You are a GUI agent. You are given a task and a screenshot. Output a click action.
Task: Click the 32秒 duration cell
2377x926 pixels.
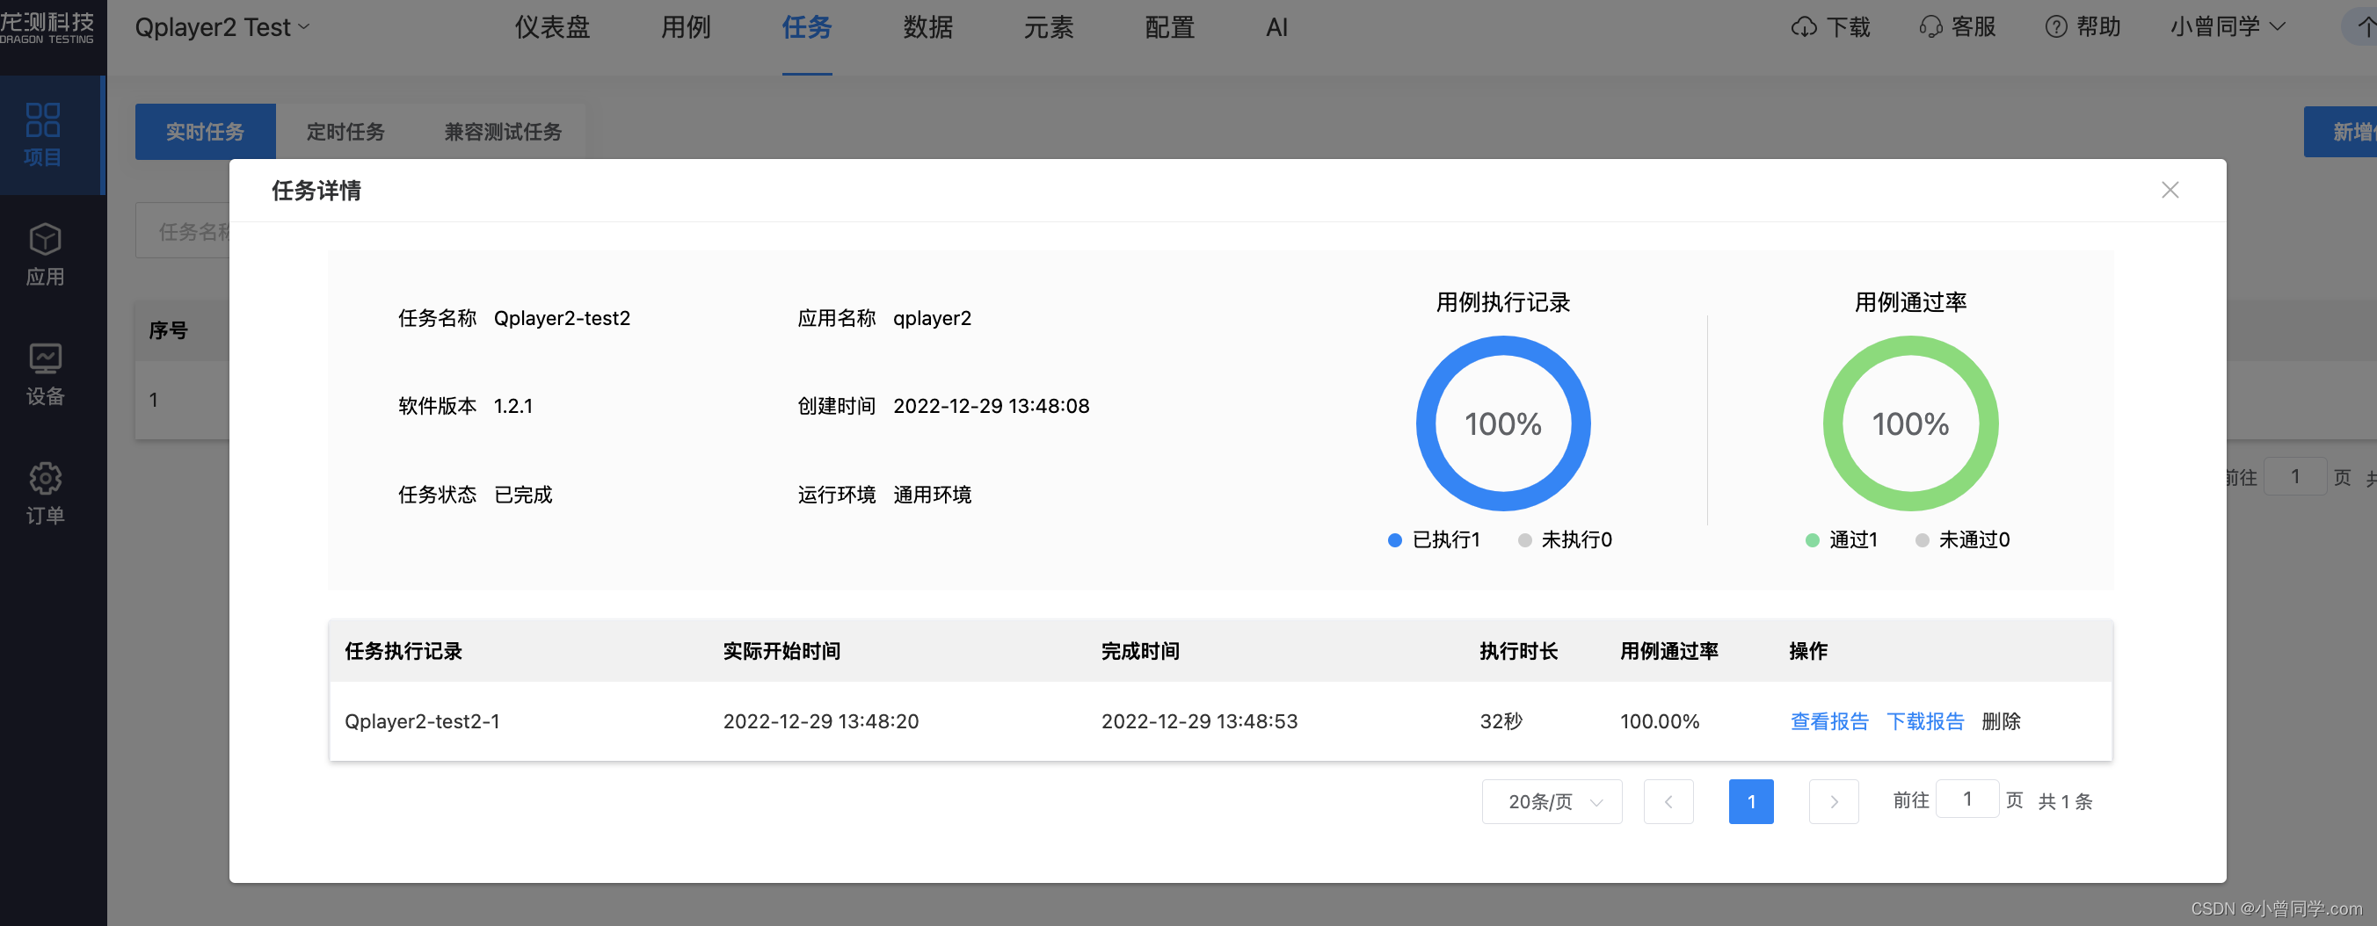pyautogui.click(x=1501, y=721)
